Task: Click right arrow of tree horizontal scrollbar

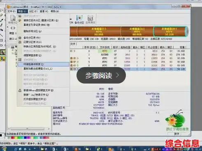Action: coord(49,129)
